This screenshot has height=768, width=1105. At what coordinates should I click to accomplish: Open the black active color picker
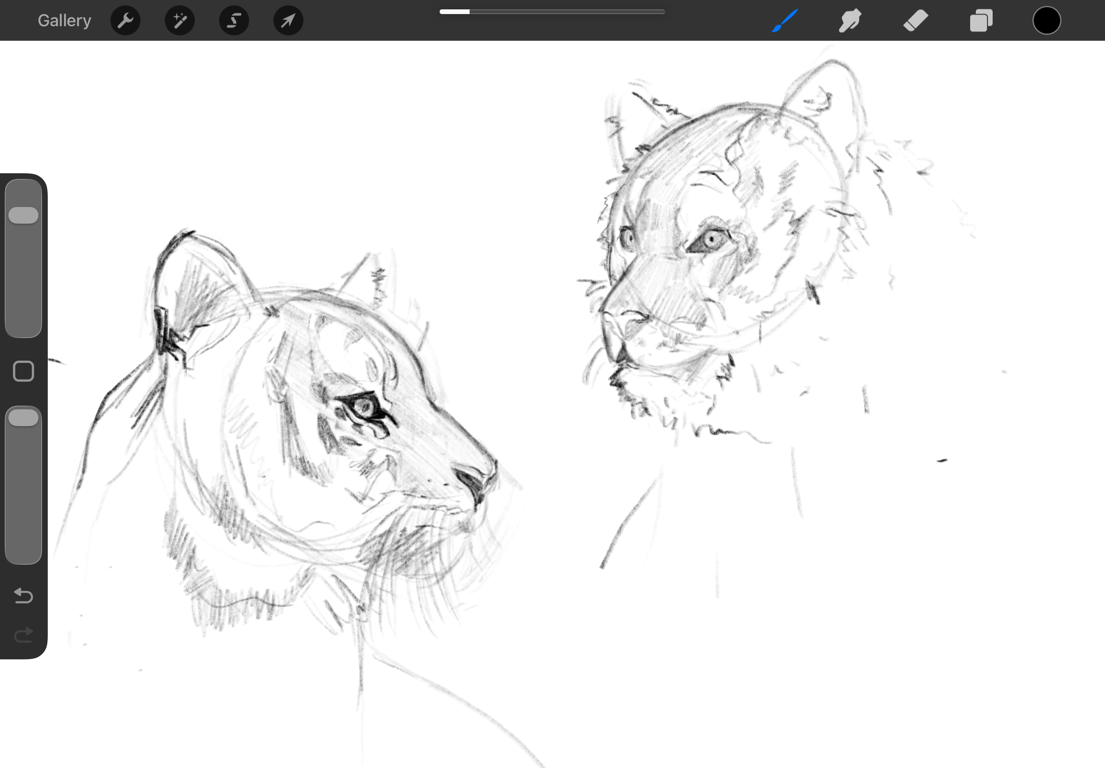(1046, 21)
